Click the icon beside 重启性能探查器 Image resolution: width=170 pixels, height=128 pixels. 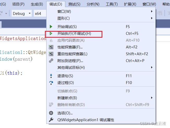tap(51, 54)
